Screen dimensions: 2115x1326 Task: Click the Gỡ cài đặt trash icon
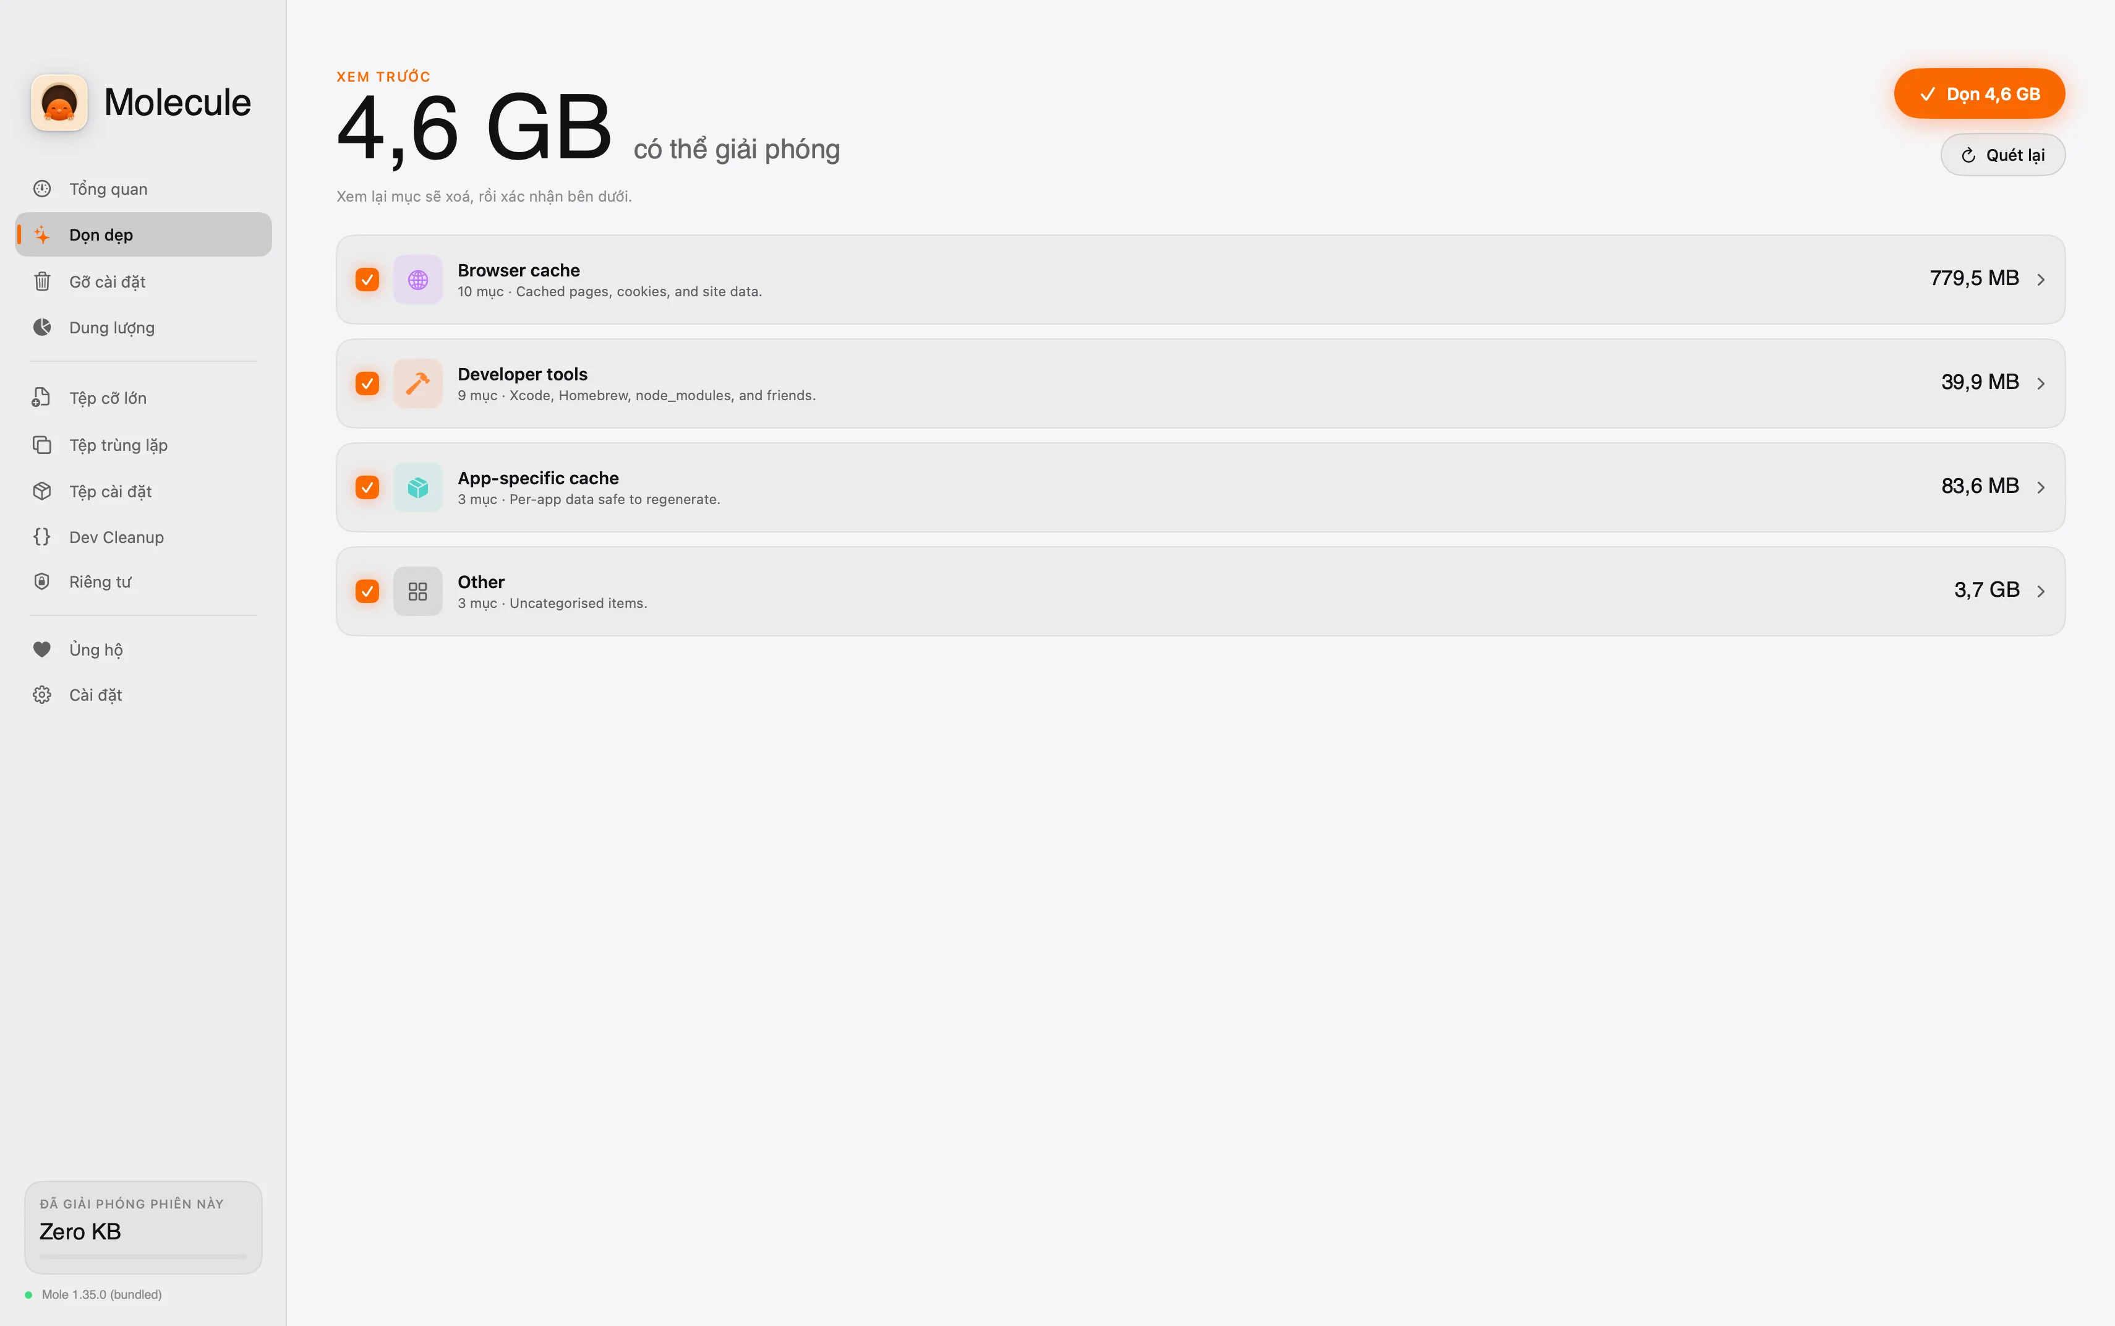point(42,281)
